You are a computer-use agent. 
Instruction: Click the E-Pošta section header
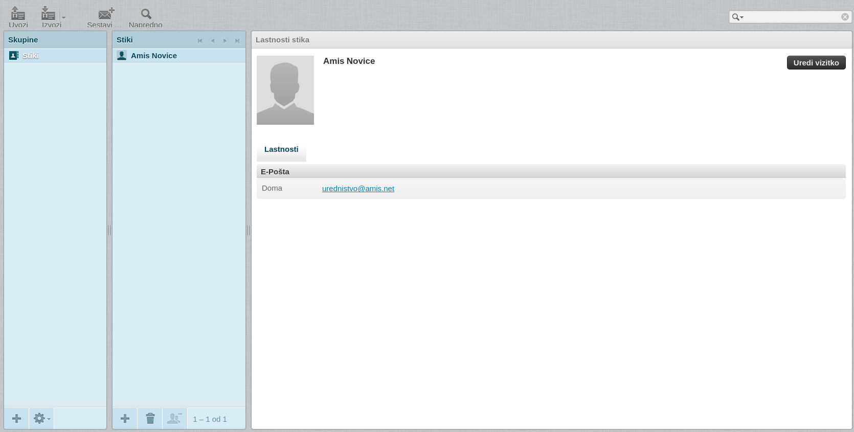point(551,171)
